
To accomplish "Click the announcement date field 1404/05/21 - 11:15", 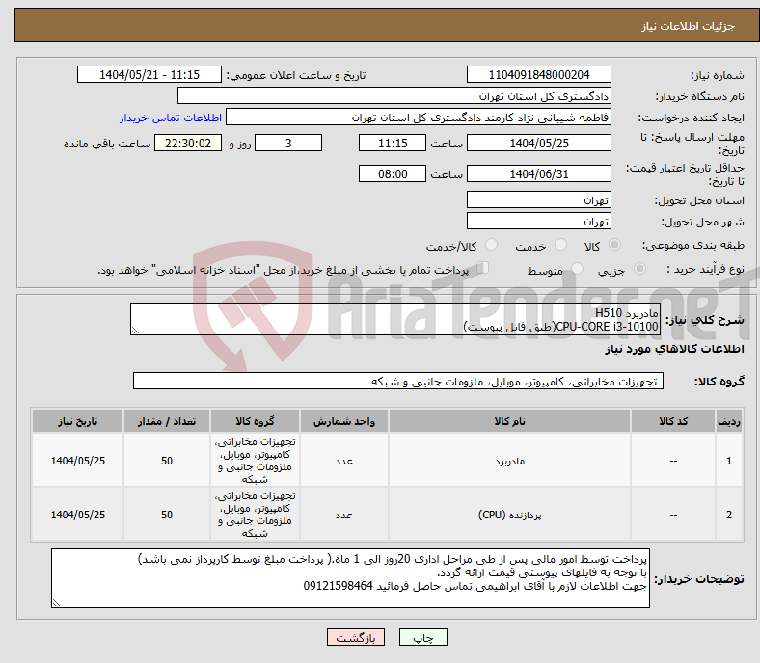I will [149, 74].
